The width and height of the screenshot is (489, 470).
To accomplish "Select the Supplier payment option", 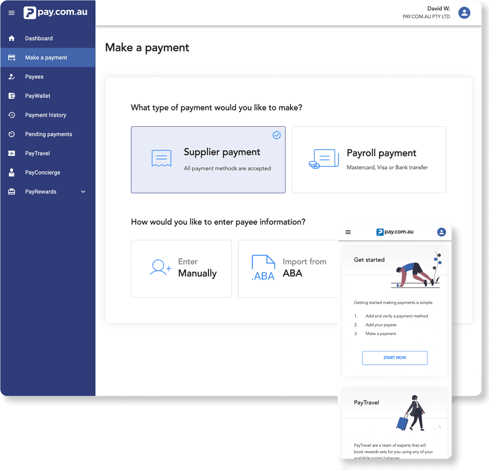I will [x=208, y=160].
